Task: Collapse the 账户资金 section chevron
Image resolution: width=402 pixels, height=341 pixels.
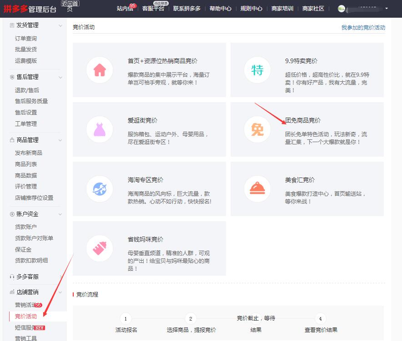Action: click(60, 214)
